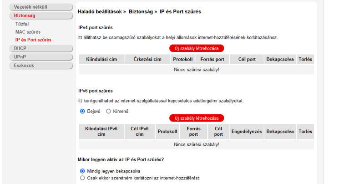Click Kiindulási cím column header
The width and height of the screenshot is (364, 184).
pyautogui.click(x=101, y=59)
